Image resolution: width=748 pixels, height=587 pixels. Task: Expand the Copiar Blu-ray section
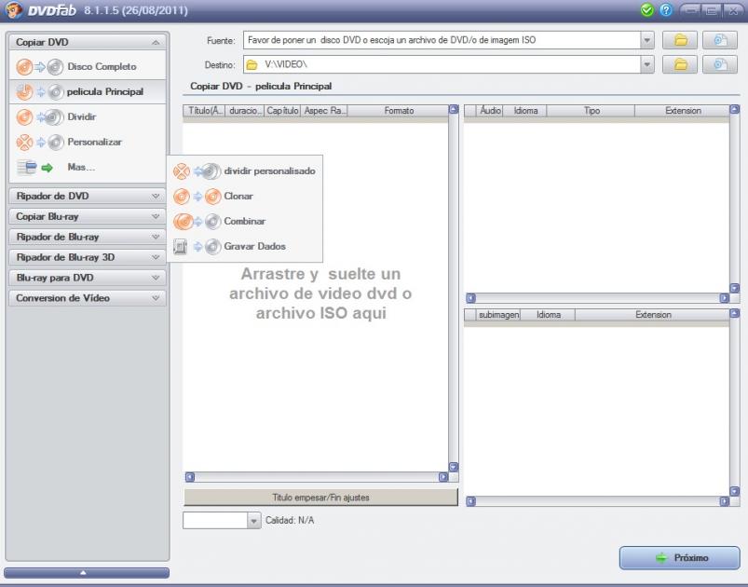pos(88,217)
